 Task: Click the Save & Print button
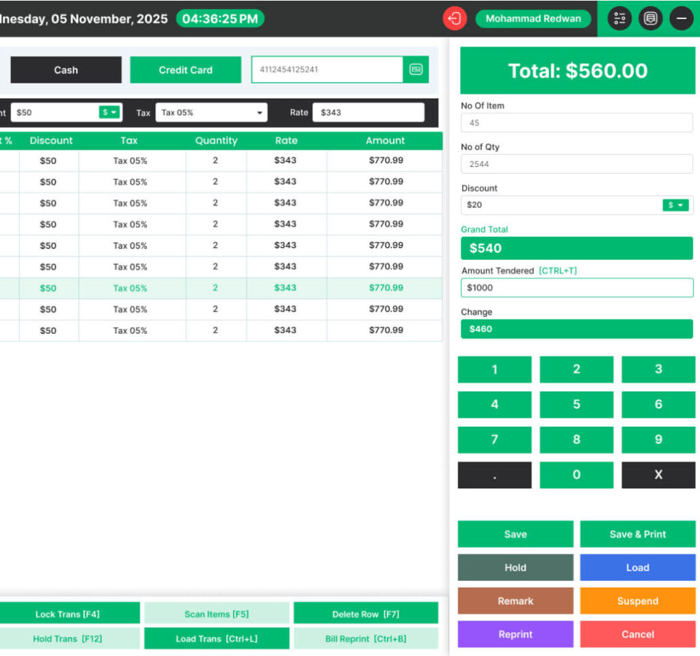[x=637, y=534]
